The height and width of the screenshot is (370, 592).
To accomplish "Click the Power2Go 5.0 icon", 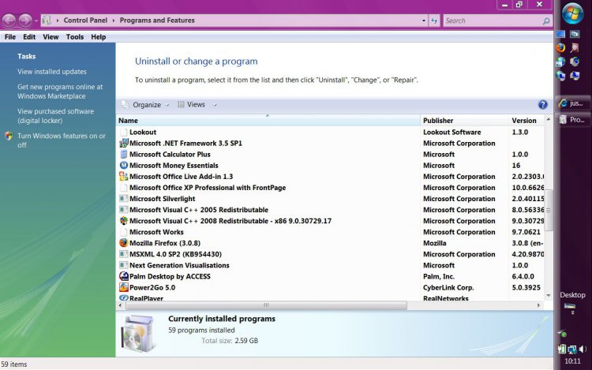I will pos(123,287).
